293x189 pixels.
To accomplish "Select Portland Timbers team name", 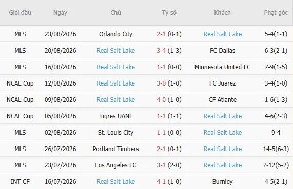I will [x=115, y=149].
